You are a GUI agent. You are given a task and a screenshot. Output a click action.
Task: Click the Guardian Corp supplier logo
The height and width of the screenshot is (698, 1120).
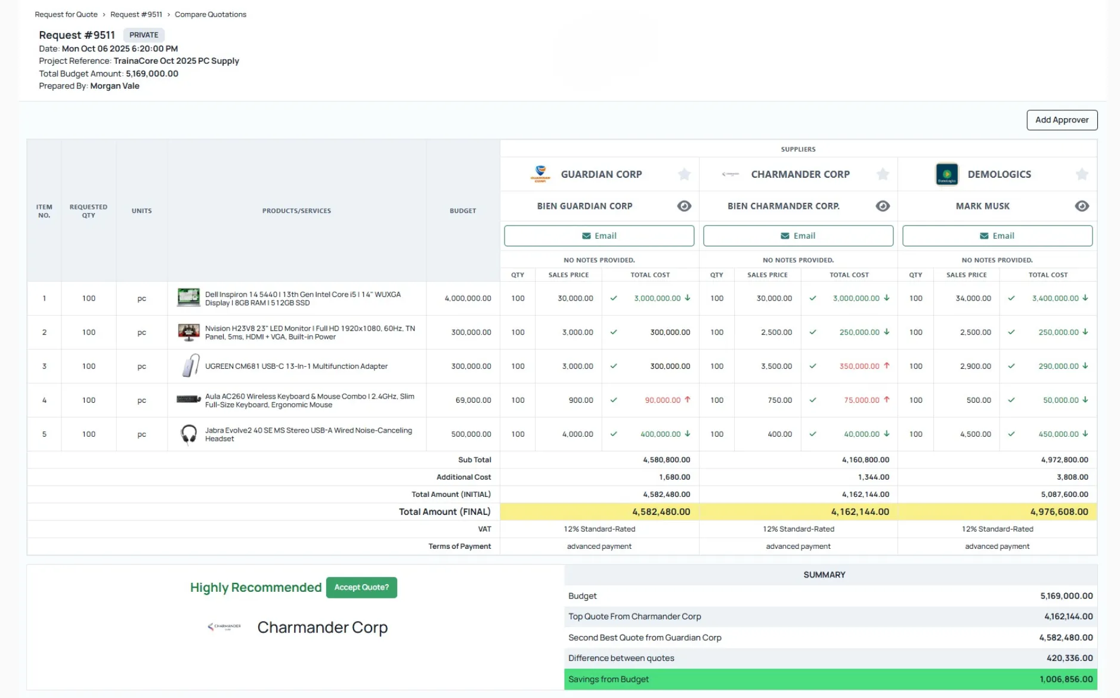pos(541,174)
